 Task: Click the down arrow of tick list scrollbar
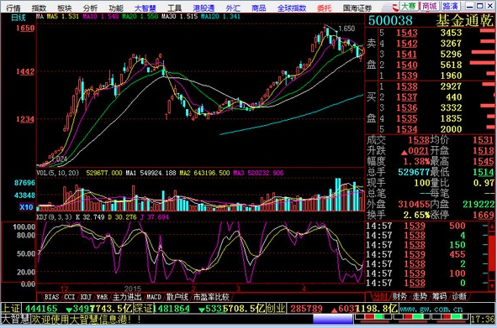493,287
